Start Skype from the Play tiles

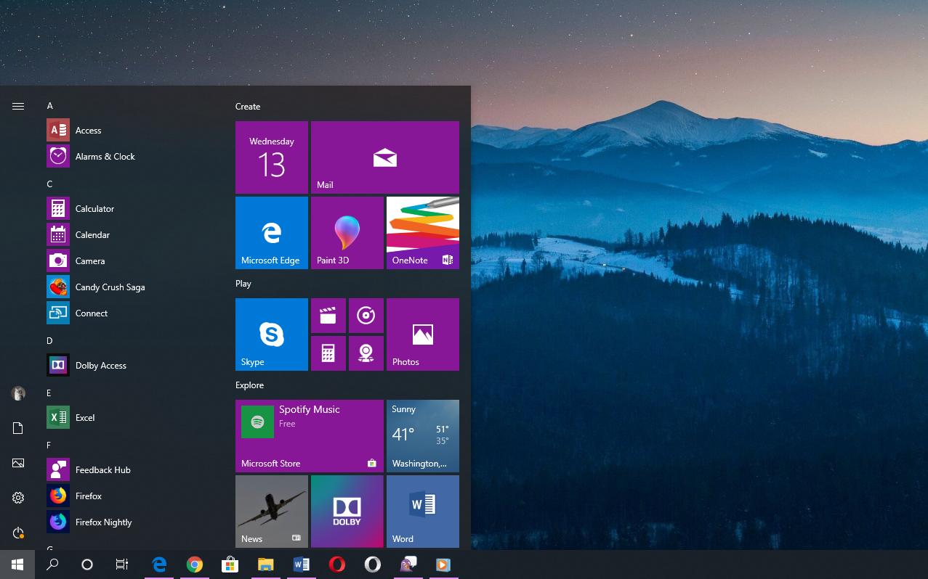click(271, 334)
